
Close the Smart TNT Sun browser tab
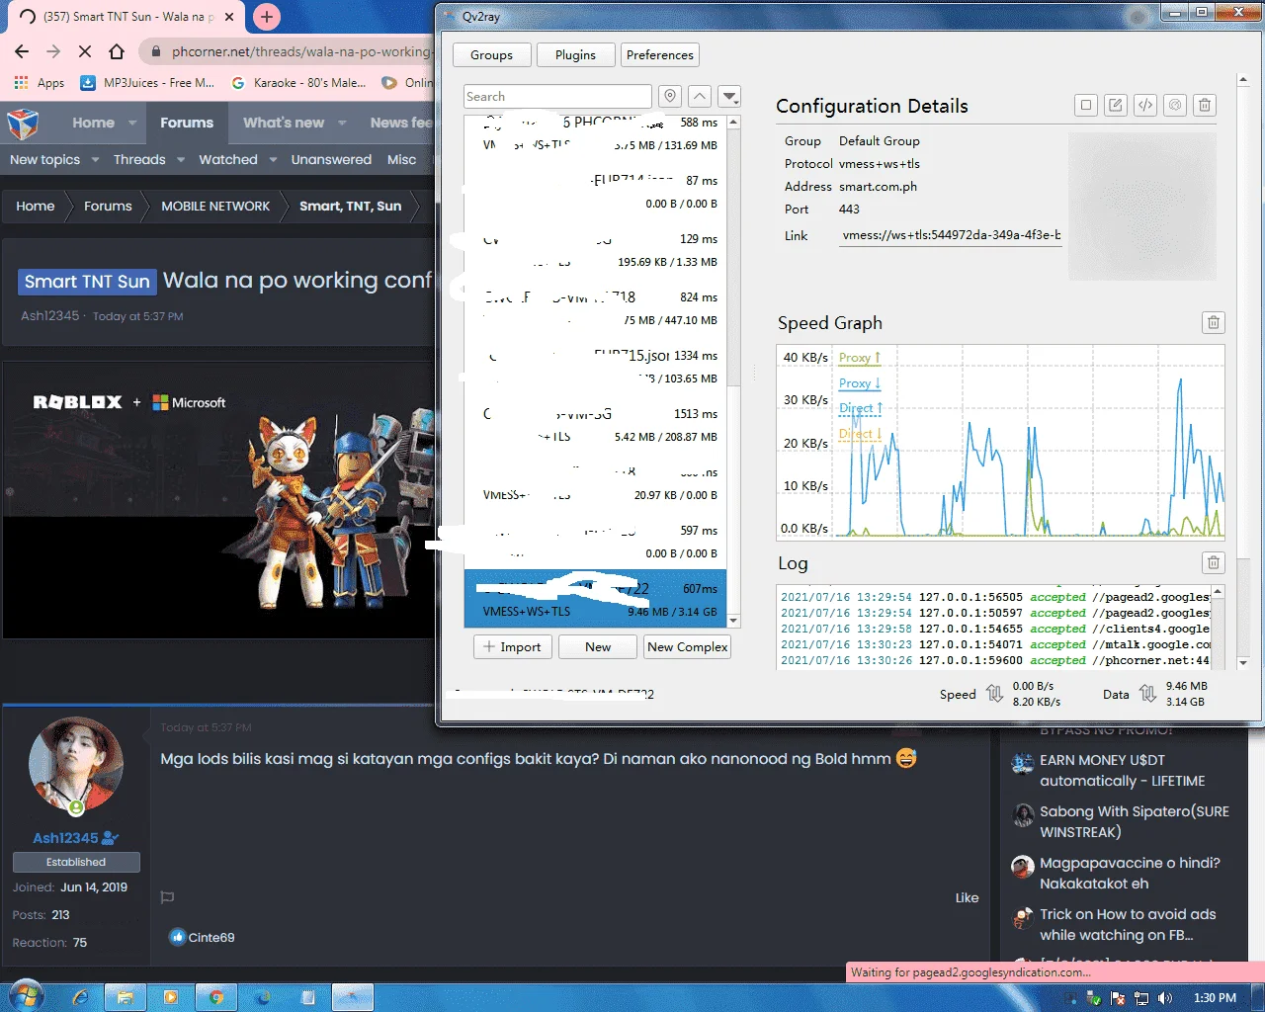pos(229,17)
